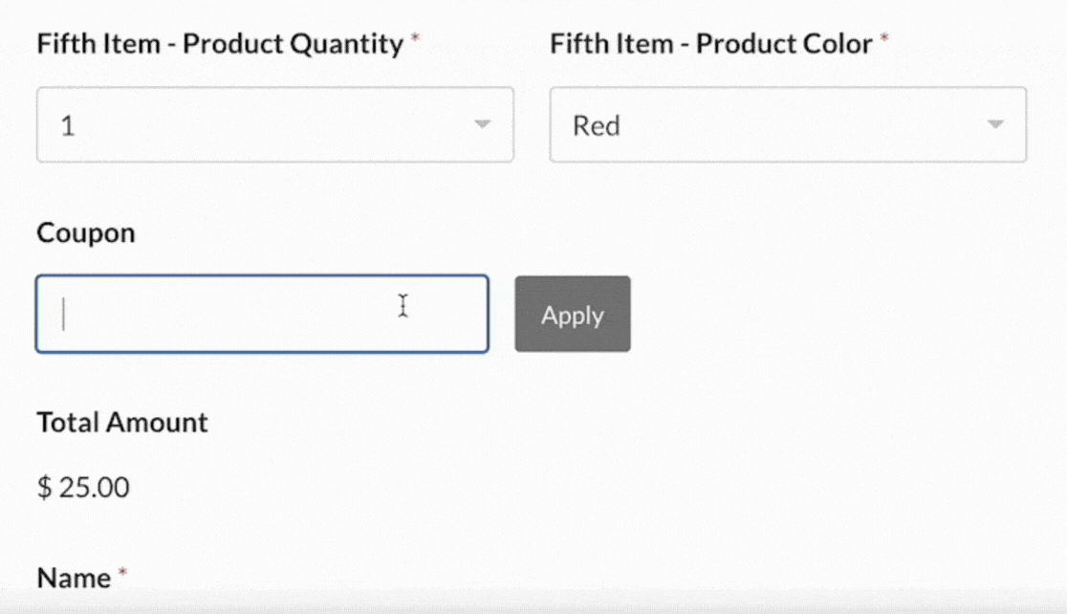Focus the Coupon code input field
Screen dimensions: 1067x614
[x=261, y=315]
